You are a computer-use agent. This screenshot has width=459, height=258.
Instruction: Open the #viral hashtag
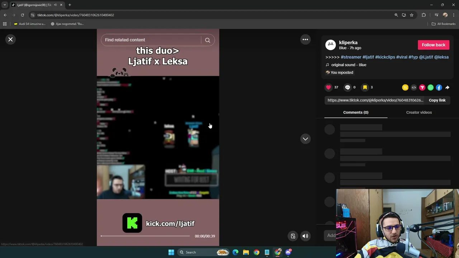[402, 57]
